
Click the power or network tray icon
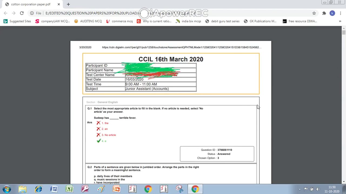coord(312,189)
